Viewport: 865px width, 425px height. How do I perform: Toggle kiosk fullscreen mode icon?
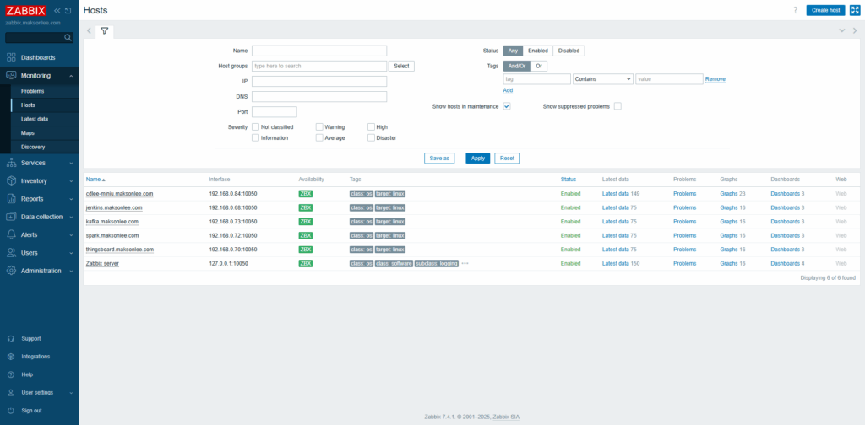[x=855, y=10]
